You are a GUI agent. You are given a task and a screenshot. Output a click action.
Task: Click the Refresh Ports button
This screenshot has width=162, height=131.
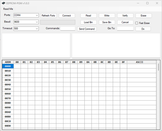pyautogui.click(x=48, y=16)
